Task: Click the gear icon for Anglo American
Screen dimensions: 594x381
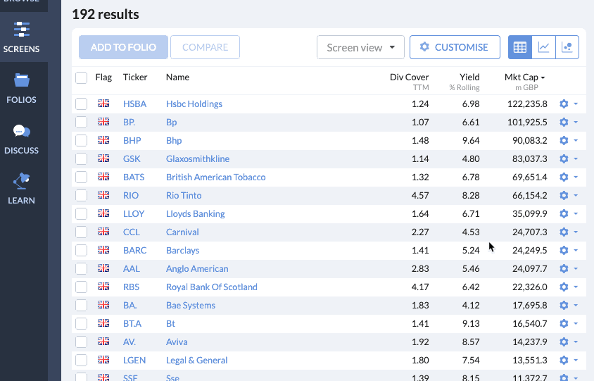Action: pyautogui.click(x=564, y=269)
